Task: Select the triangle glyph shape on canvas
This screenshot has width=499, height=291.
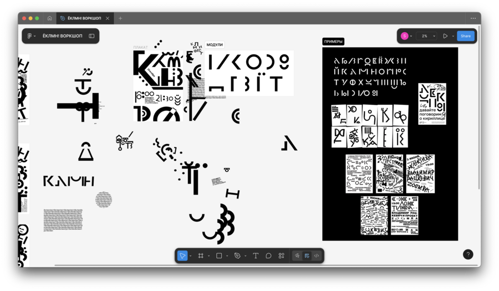Action: tap(85, 151)
